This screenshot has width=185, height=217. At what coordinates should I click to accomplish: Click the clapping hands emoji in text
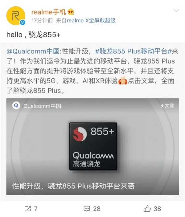click(x=123, y=80)
